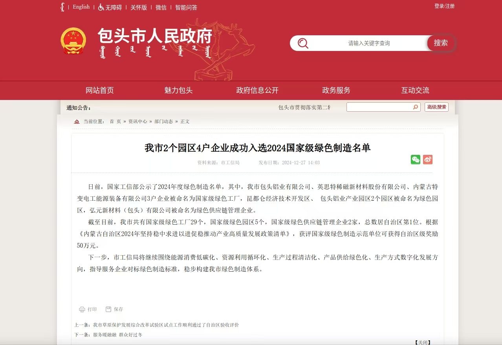Focus the 请输入关键字查询 search field
Viewport: 502px width, 345px height.
(368, 43)
